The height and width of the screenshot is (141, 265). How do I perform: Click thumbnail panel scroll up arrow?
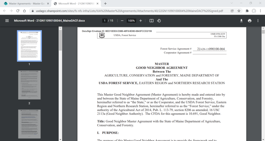(x=60, y=28)
